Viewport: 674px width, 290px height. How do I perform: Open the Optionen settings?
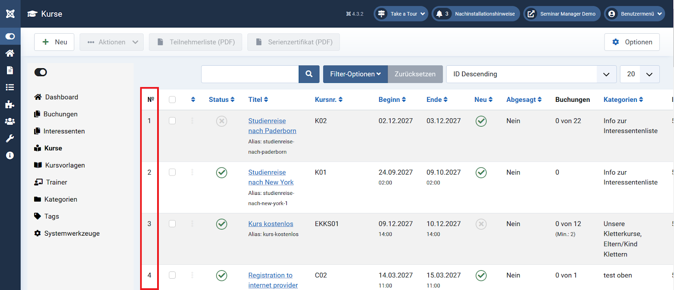632,42
